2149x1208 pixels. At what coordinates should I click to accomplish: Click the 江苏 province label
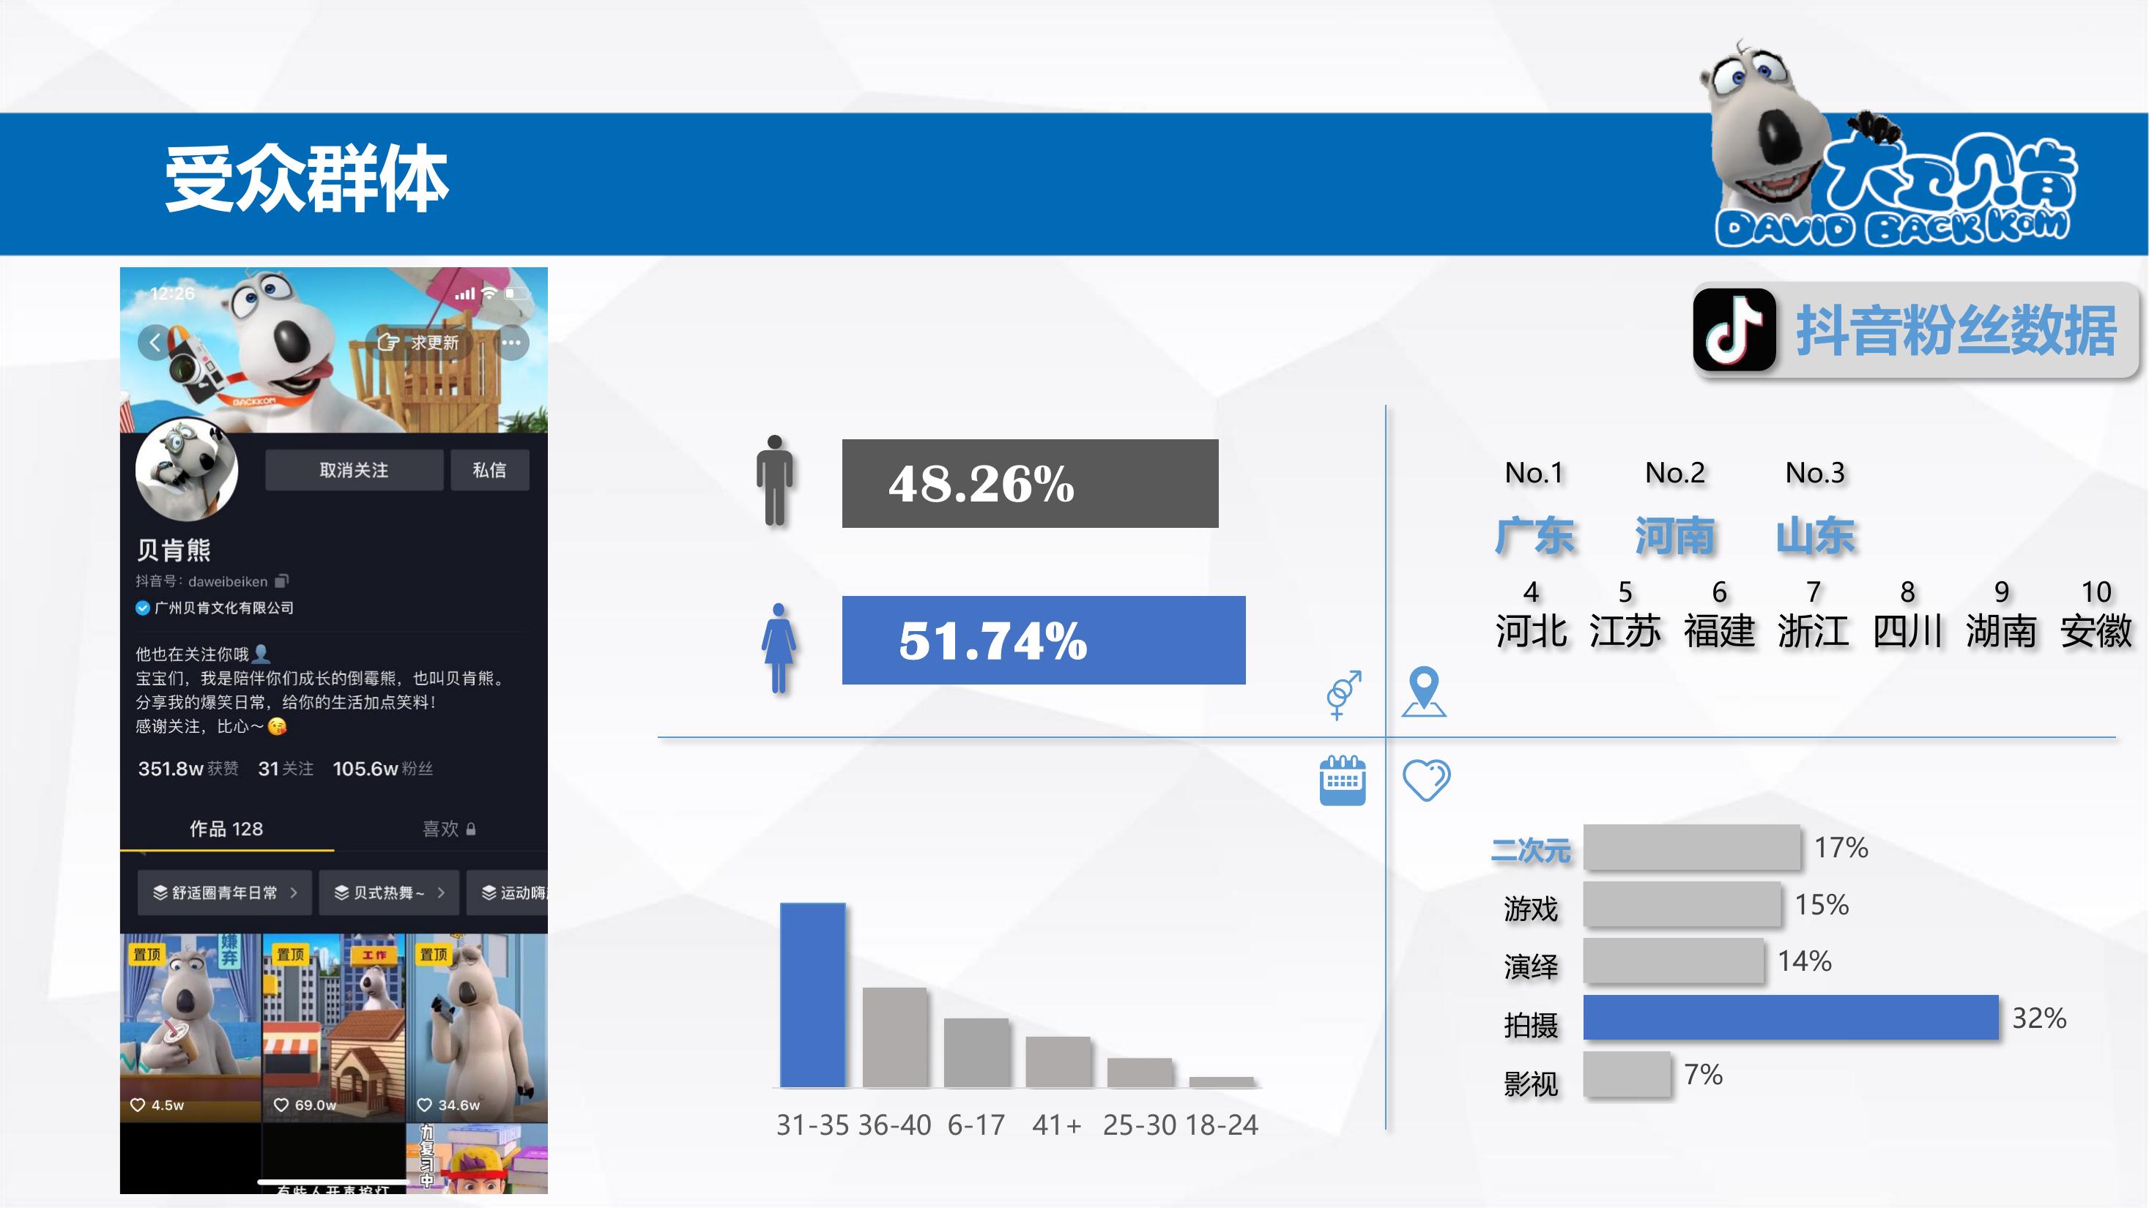(x=1625, y=631)
